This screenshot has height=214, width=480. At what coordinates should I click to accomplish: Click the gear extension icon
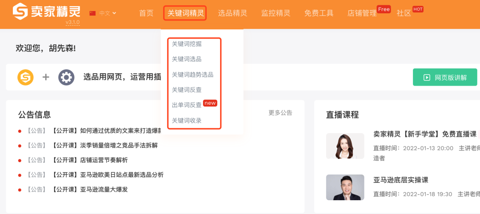click(66, 77)
